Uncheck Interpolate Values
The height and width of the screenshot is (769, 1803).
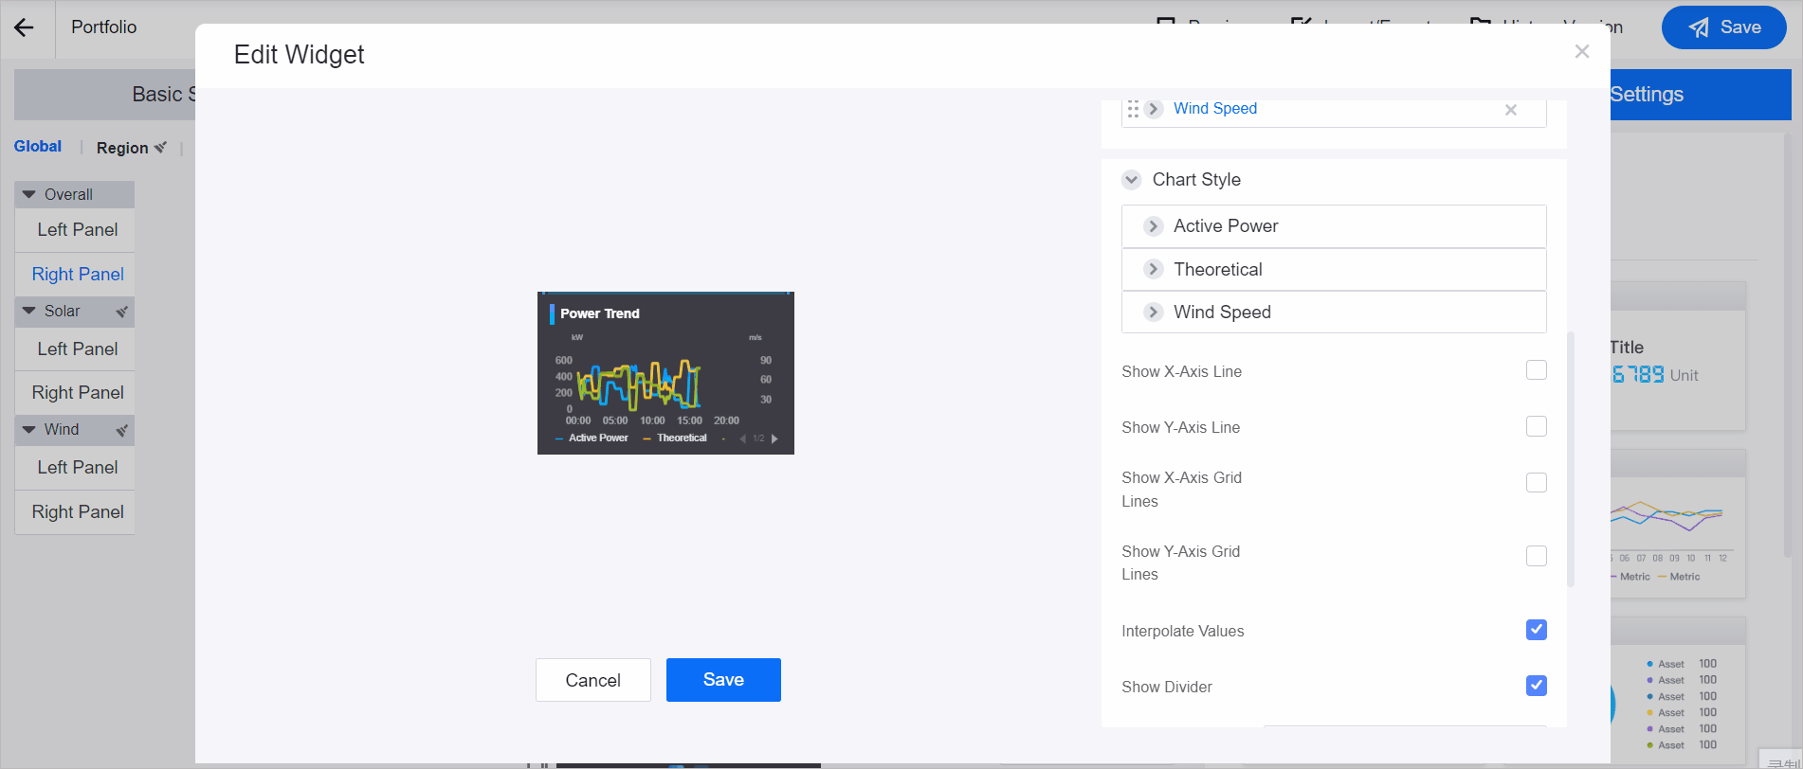(x=1536, y=630)
